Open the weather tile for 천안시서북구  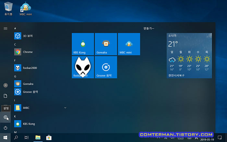[189, 55]
